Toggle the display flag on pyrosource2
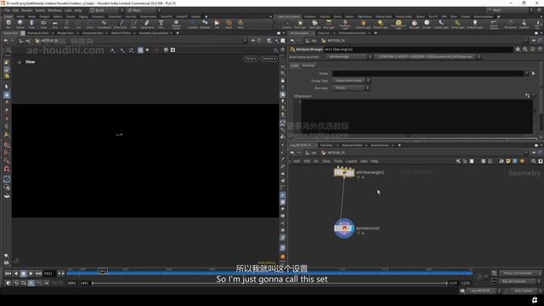Viewport: 544px width, 306px height. pyautogui.click(x=352, y=229)
